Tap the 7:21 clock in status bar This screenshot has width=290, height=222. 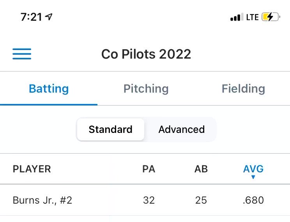click(x=31, y=17)
